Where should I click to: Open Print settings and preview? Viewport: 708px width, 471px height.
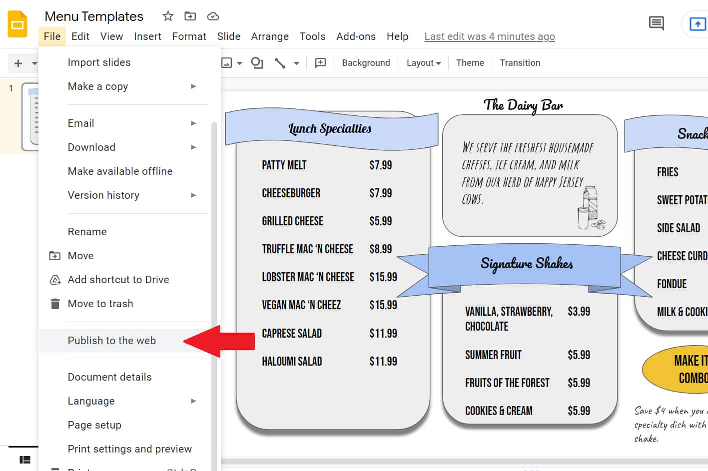coord(130,449)
